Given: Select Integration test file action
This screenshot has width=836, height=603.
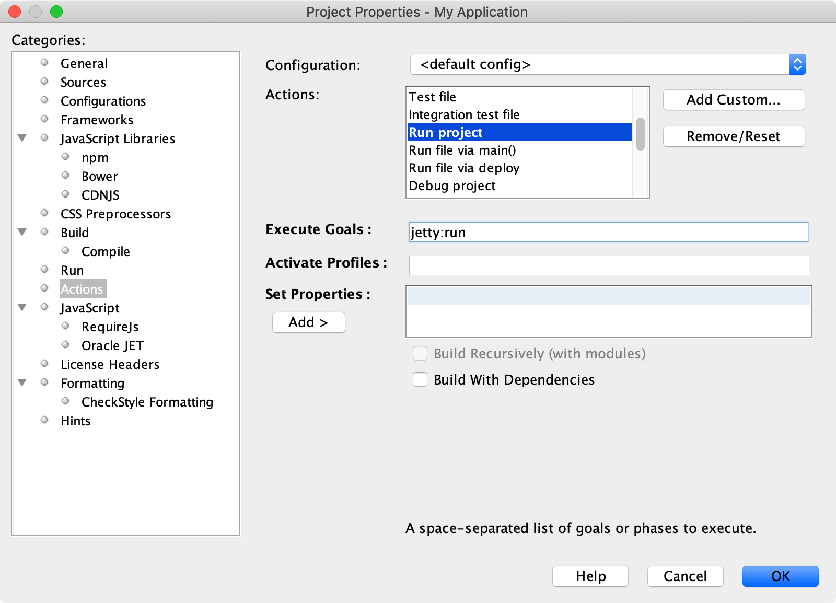Looking at the screenshot, I should (x=464, y=115).
